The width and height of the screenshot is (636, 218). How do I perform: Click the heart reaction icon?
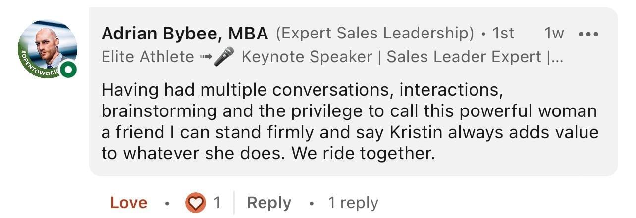click(195, 203)
